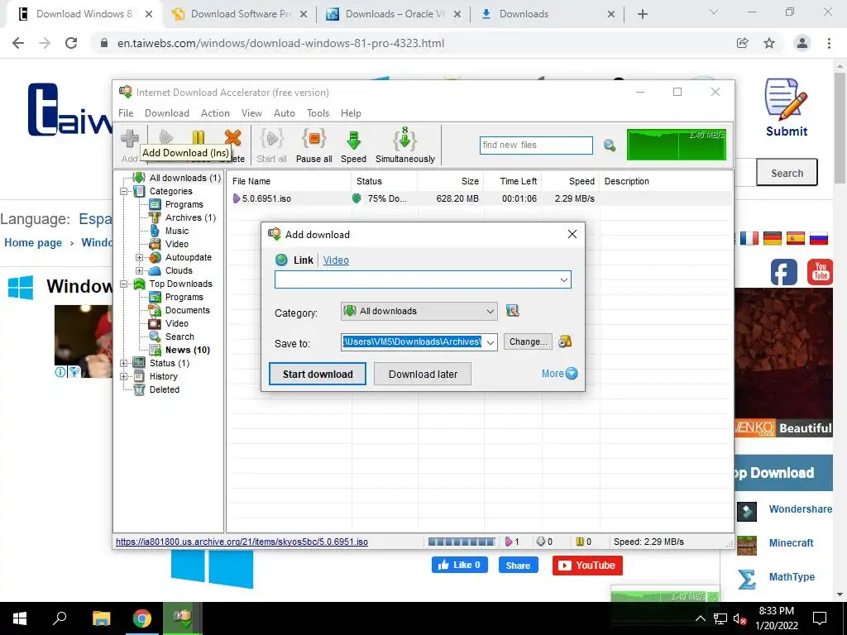Open the Link URL dropdown arrow

click(563, 279)
